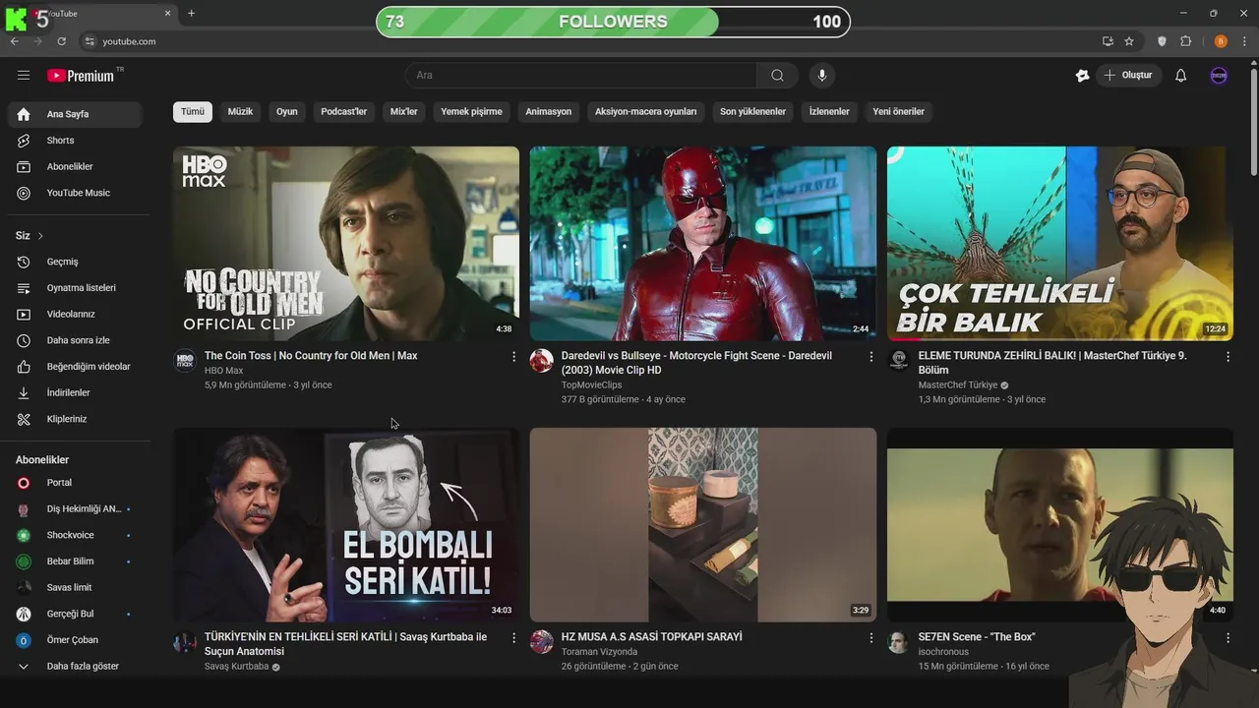Open the account avatar menu
The width and height of the screenshot is (1259, 708).
[x=1219, y=76]
